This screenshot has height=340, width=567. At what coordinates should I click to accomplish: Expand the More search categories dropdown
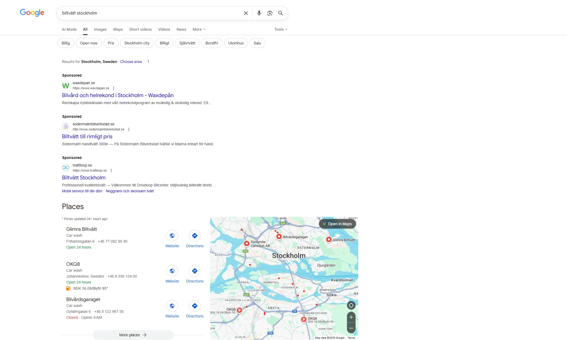[199, 29]
